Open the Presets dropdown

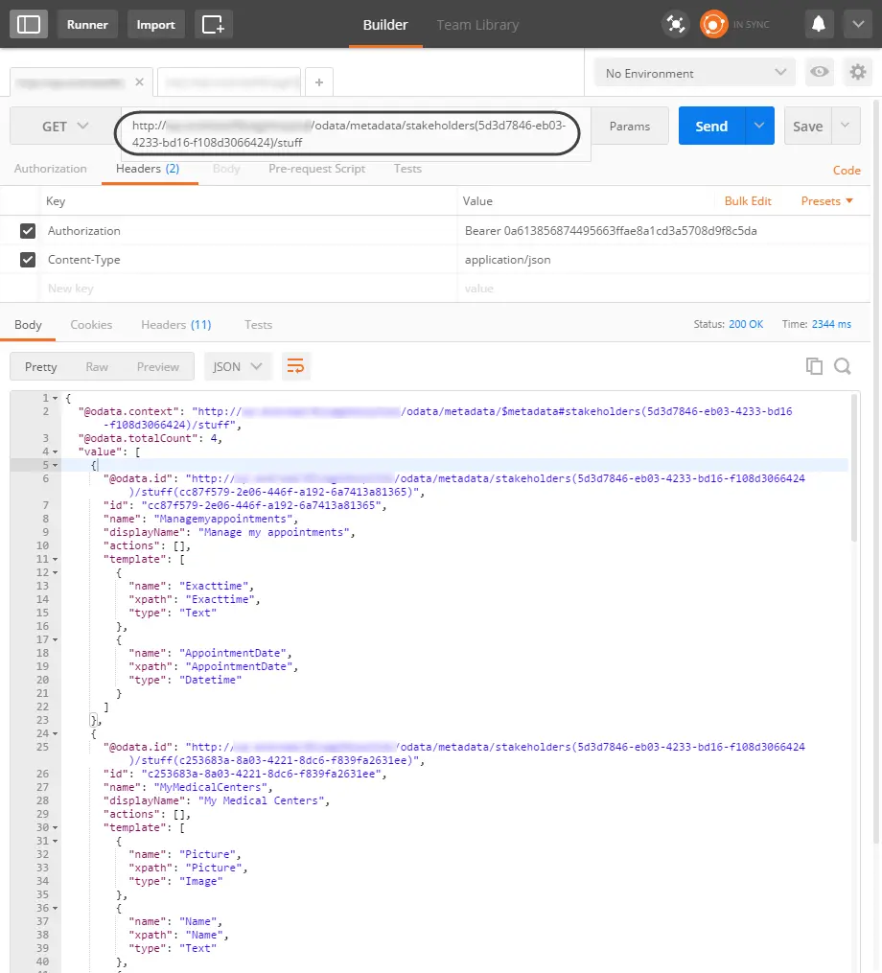click(826, 201)
